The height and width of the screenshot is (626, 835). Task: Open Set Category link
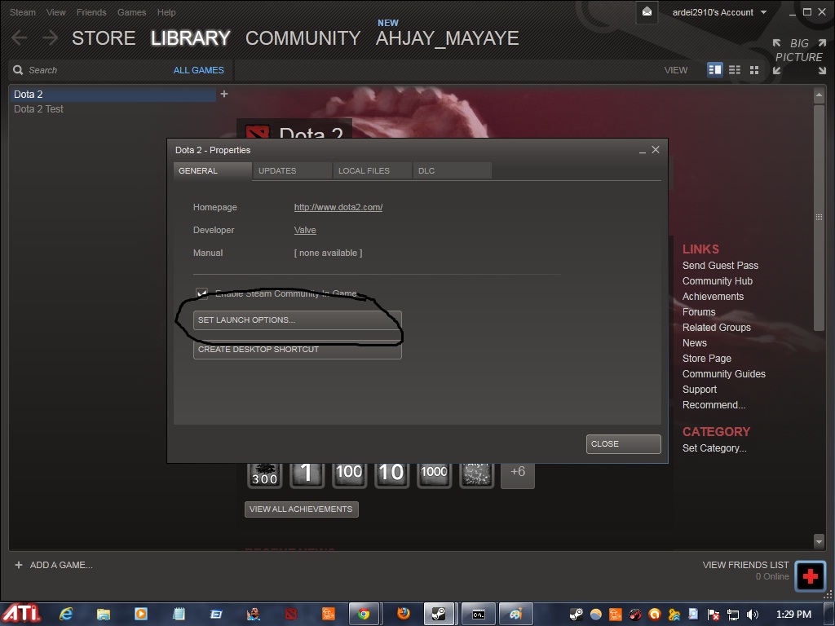pos(714,448)
